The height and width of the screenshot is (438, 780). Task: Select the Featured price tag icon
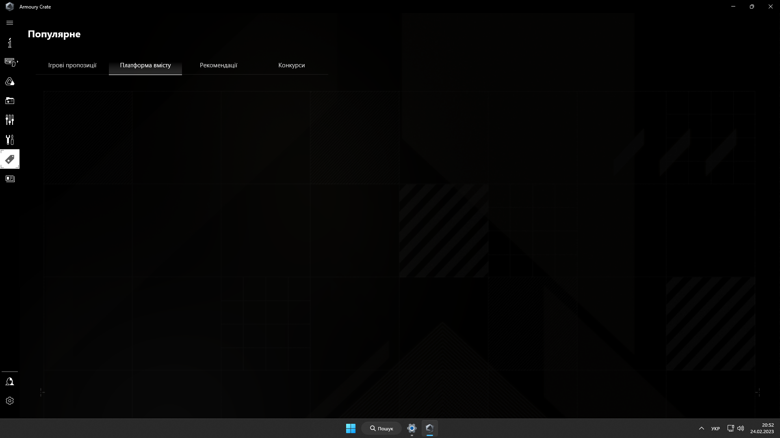[x=10, y=159]
